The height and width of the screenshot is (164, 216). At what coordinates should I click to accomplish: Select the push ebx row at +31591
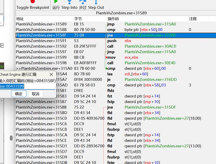[116, 41]
